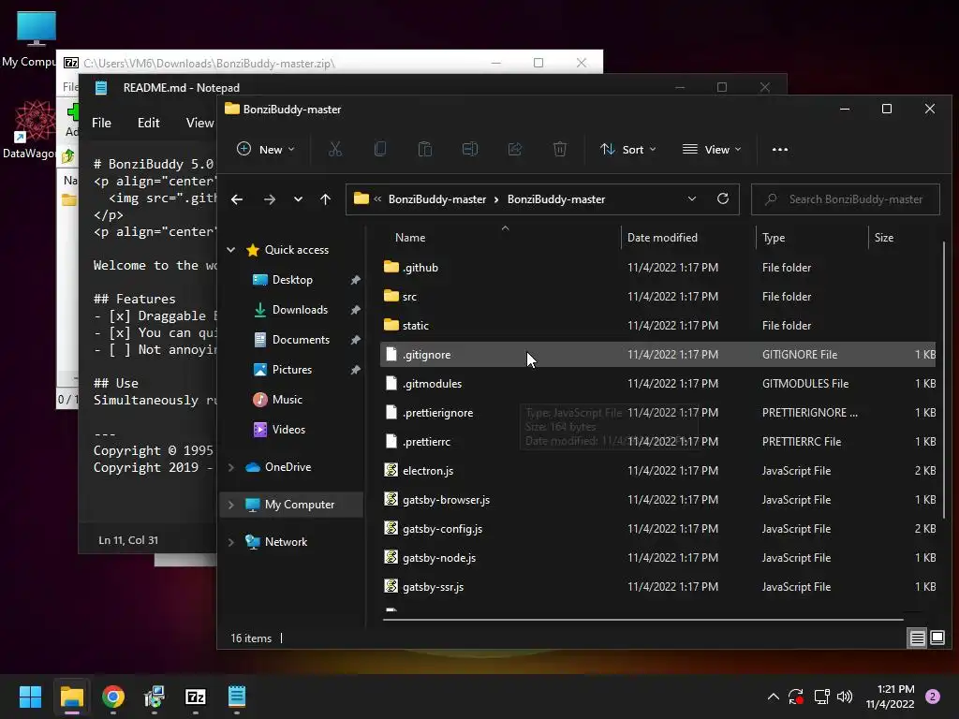Viewport: 959px width, 719px height.
Task: Open the clock and date flyout
Action: pos(890,697)
